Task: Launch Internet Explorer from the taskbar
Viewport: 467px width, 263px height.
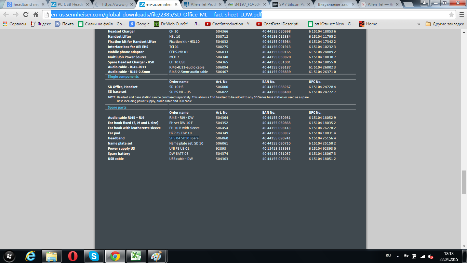Action: pos(30,256)
